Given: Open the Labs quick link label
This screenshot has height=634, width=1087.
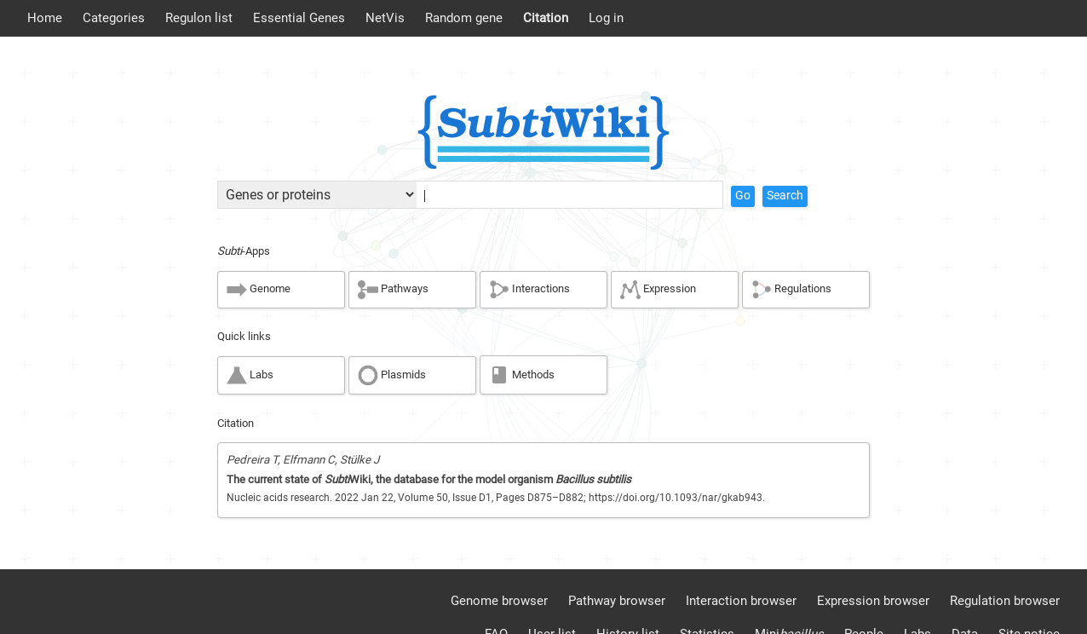Looking at the screenshot, I should 262,375.
